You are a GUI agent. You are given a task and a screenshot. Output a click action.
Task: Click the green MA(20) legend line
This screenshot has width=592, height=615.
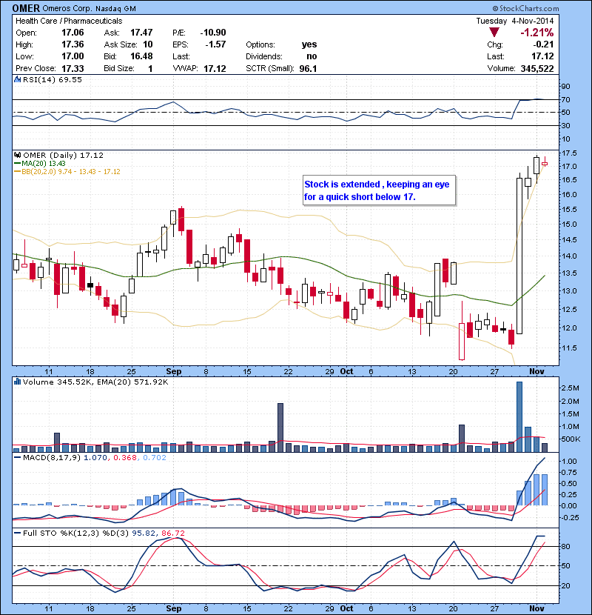[x=17, y=164]
